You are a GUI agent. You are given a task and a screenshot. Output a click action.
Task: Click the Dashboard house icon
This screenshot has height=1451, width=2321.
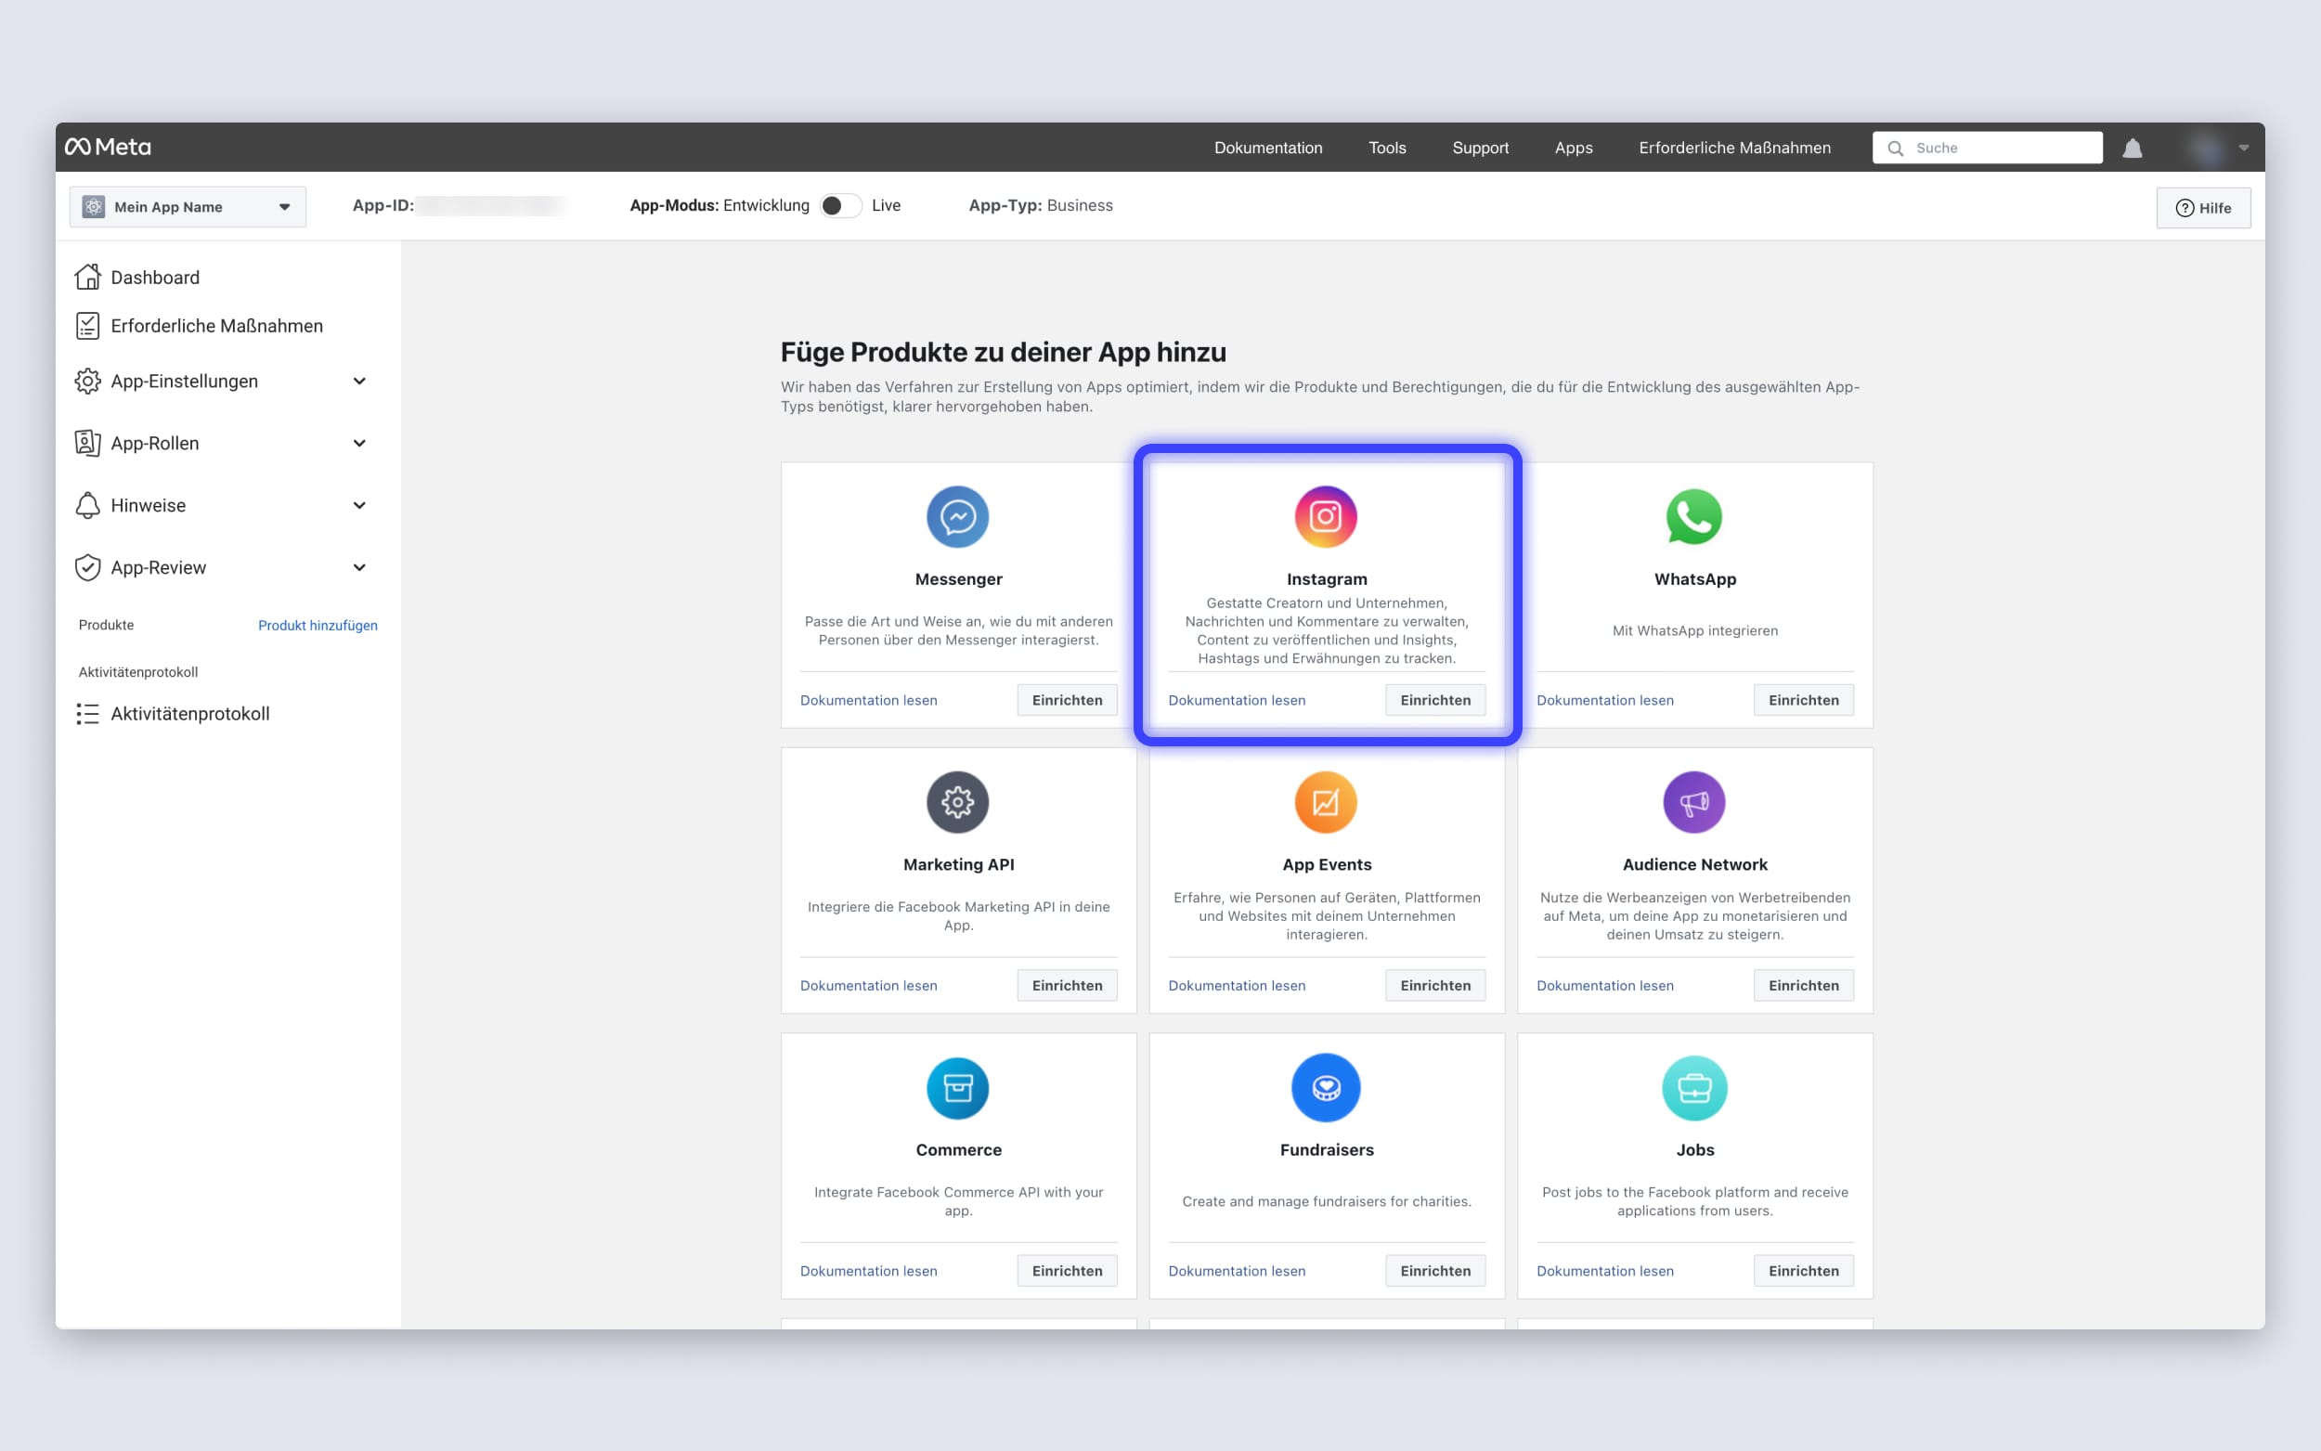(87, 277)
